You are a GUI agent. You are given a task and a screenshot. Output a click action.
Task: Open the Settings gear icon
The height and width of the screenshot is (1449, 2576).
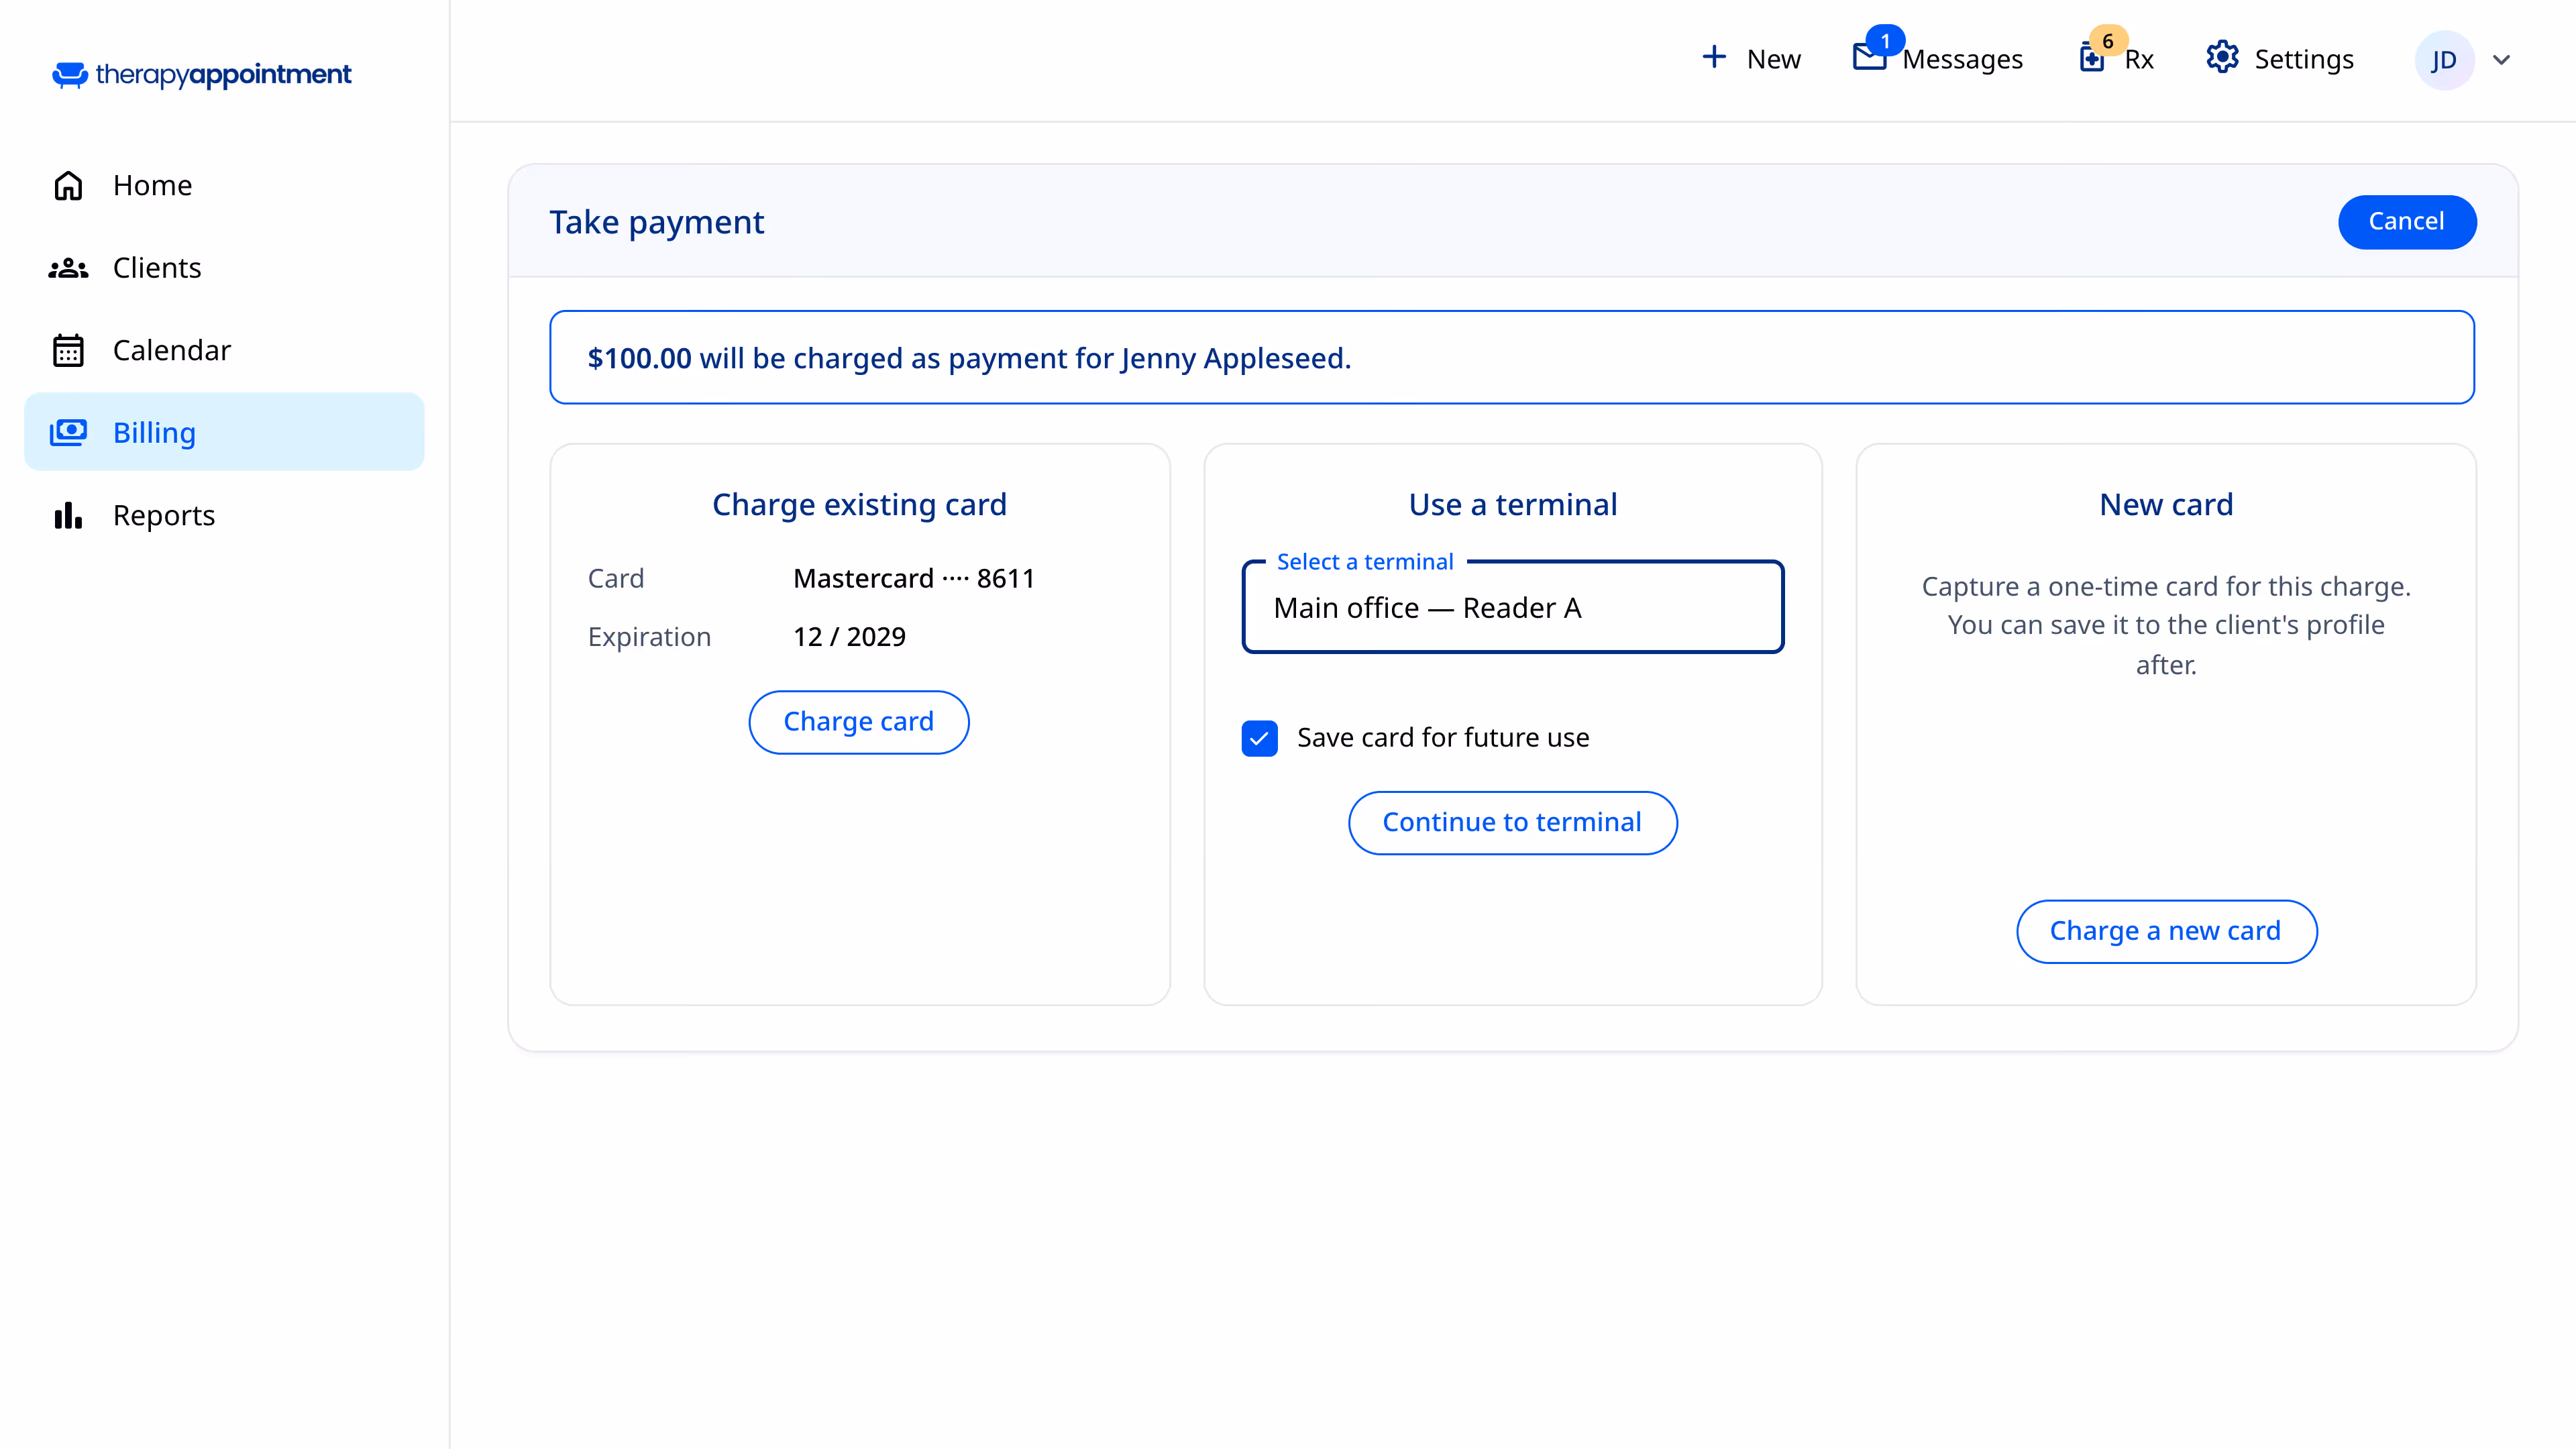click(x=2222, y=57)
